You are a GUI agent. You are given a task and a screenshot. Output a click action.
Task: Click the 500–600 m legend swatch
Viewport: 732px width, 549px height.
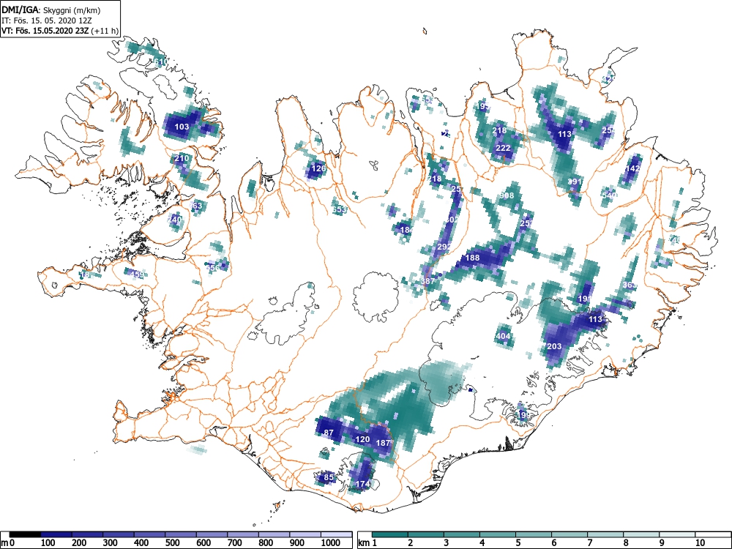click(x=181, y=534)
